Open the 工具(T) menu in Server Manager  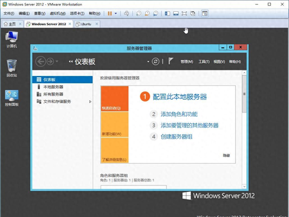(203, 61)
